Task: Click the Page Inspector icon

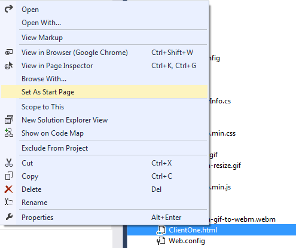Action: [x=9, y=66]
